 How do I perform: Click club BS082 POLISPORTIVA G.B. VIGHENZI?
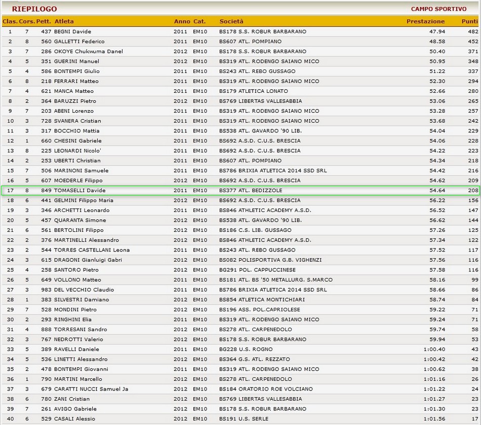[270, 260]
